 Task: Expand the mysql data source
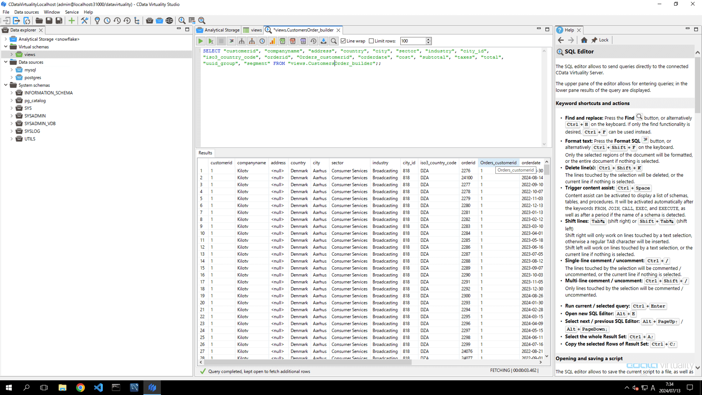tap(11, 69)
